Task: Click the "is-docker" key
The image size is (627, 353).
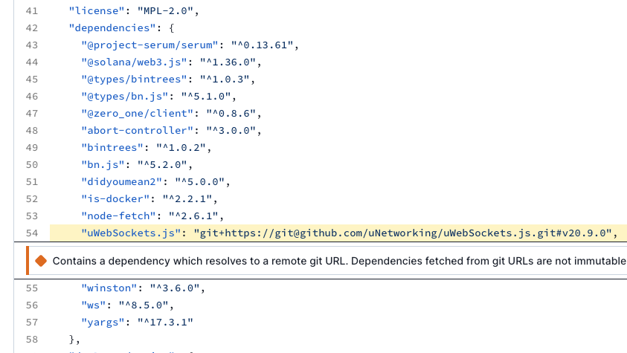Action: point(115,200)
